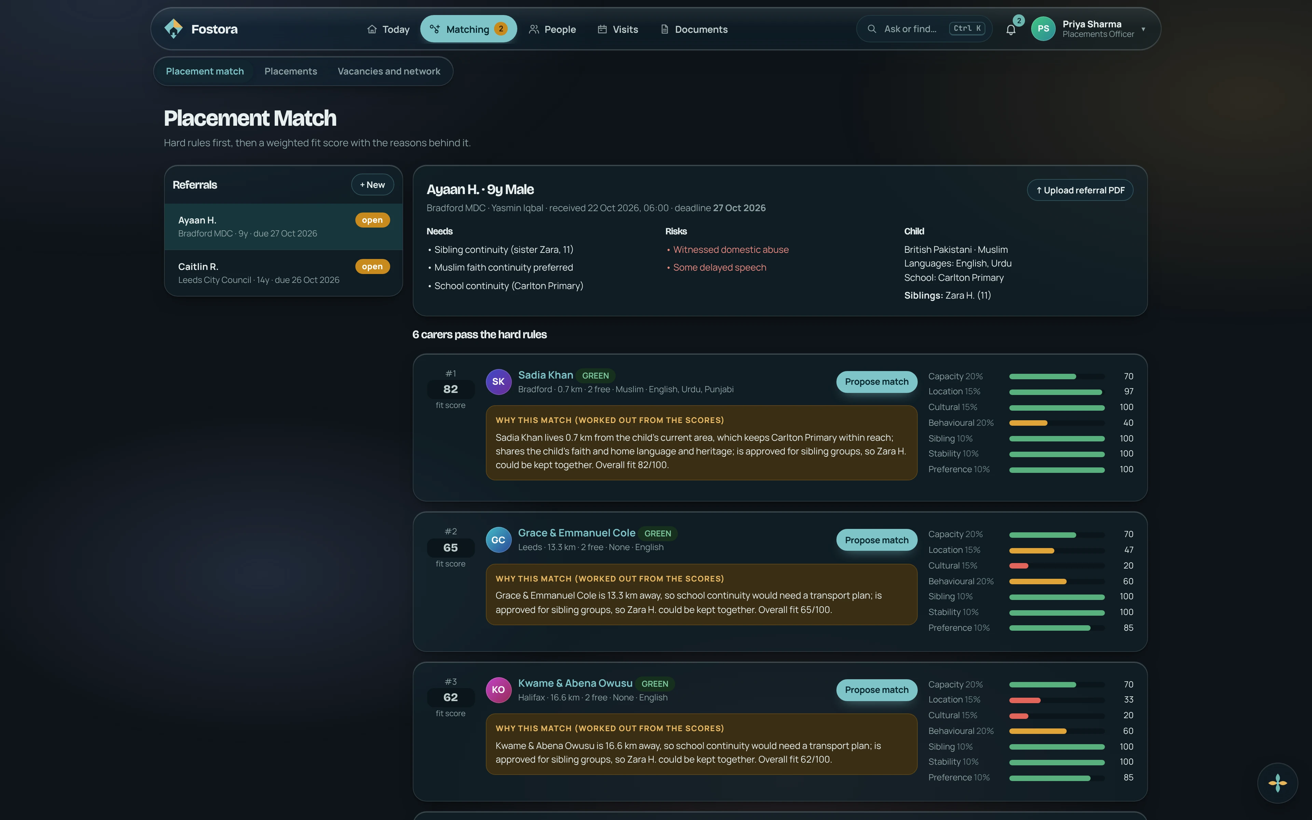This screenshot has width=1312, height=820.
Task: Open Kwame & Abena Owusu profile link
Action: point(575,683)
